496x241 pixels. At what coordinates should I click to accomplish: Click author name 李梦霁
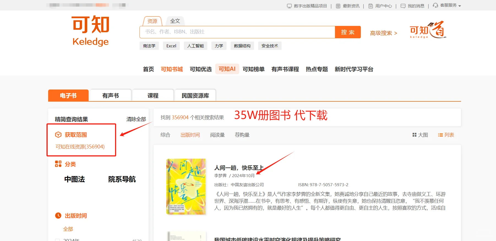[220, 175]
